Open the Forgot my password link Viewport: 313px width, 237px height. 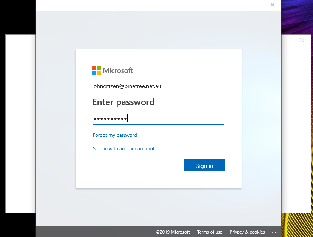115,135
